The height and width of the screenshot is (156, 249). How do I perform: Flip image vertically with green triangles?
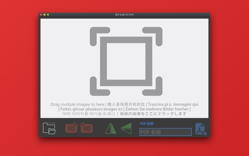click(126, 128)
